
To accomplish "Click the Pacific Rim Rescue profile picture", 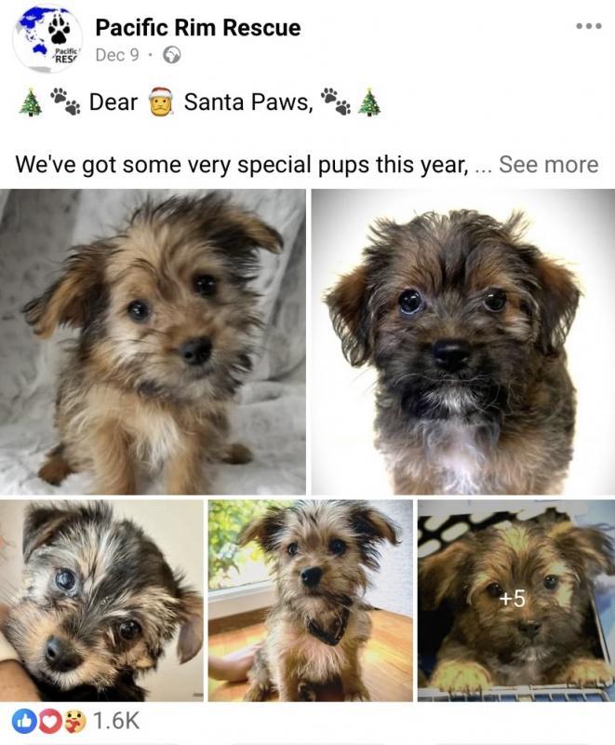I will pos(47,39).
